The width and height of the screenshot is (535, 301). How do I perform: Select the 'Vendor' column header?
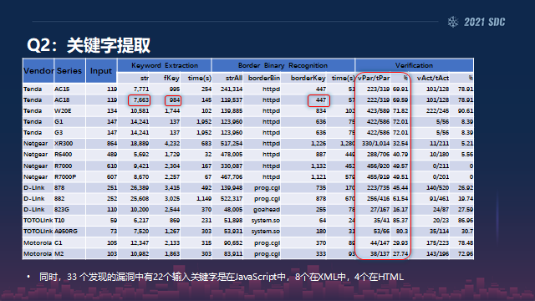point(38,70)
